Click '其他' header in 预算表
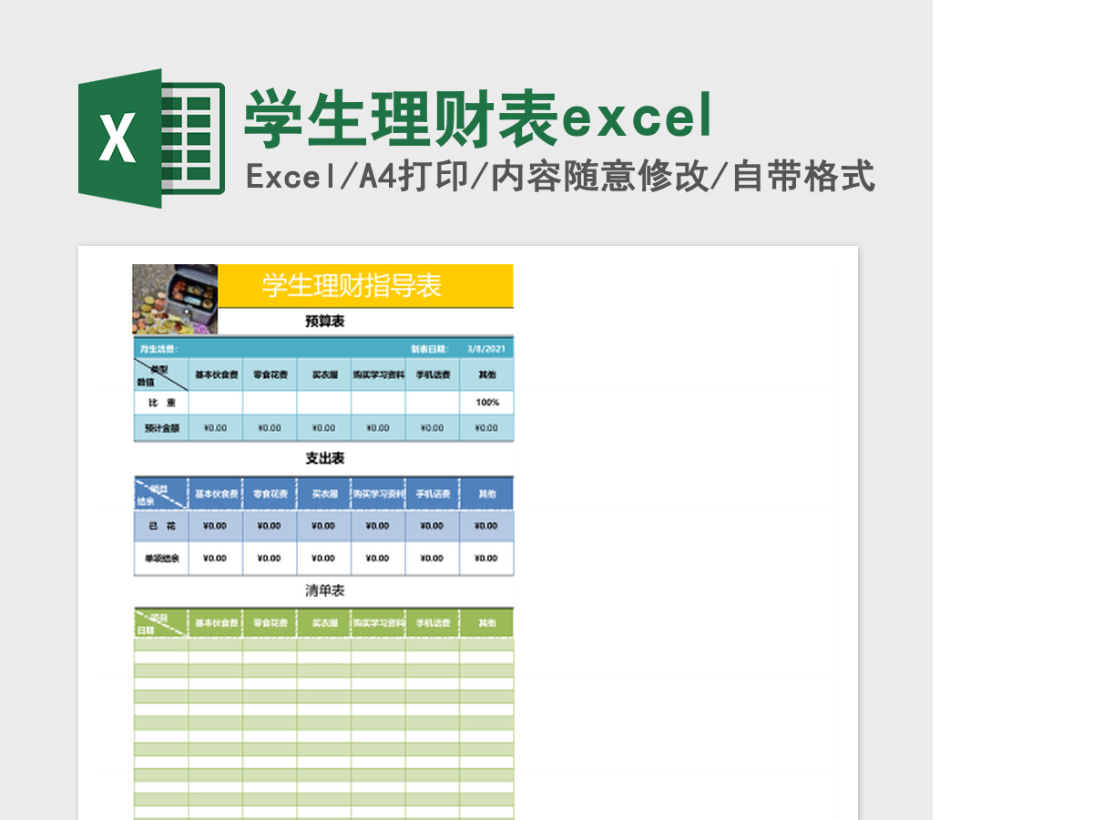 (x=486, y=374)
